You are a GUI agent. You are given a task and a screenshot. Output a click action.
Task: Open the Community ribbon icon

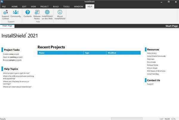pyautogui.click(x=16, y=14)
